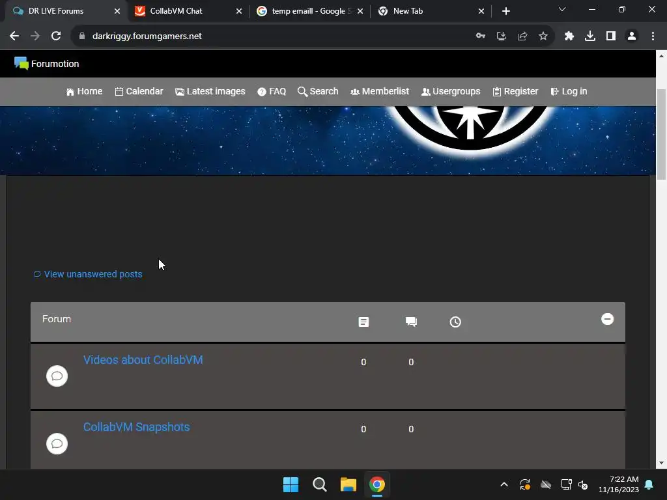Click the Forumotion logo
Screen dimensions: 667x500
pos(46,64)
